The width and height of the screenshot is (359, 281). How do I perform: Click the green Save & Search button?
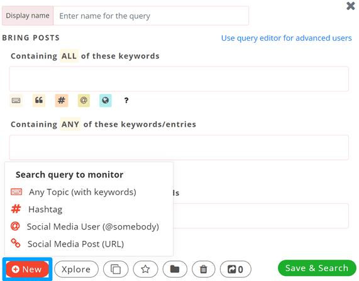click(x=317, y=268)
